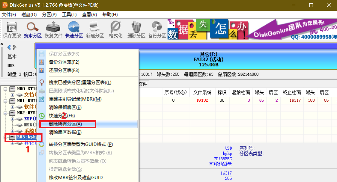Click the 新建分区 toolbar icon

[95, 30]
